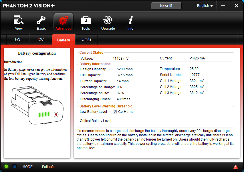The width and height of the screenshot is (244, 172).
Task: Click the Battery configuration heading
Action: coord(37,53)
